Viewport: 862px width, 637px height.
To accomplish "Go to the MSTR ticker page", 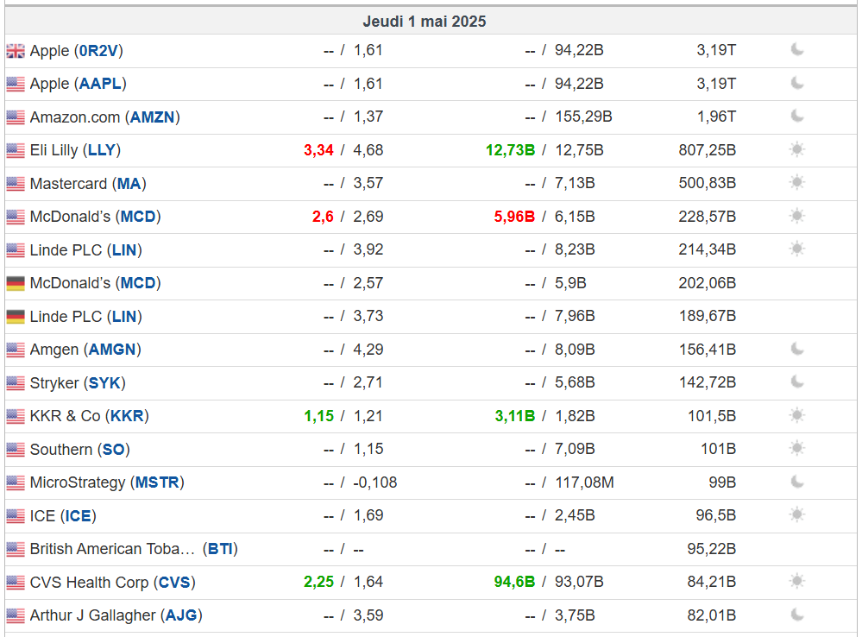I will coord(157,482).
